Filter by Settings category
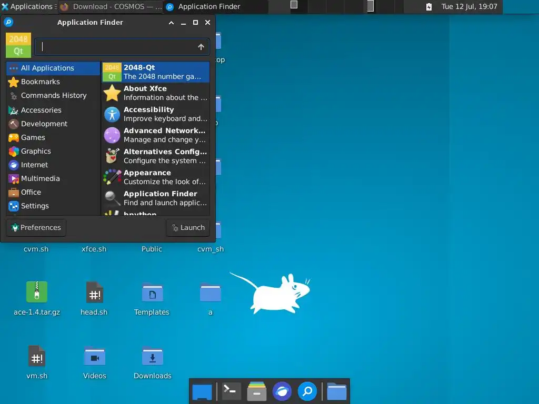 pyautogui.click(x=53, y=206)
